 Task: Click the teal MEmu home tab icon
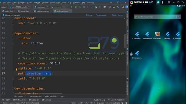(x=158, y=2)
